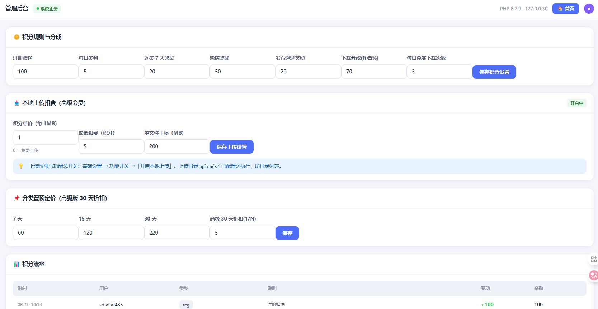Screen dimensions: 598x309
Task: Click the 说明 column header
Action: tap(272, 288)
